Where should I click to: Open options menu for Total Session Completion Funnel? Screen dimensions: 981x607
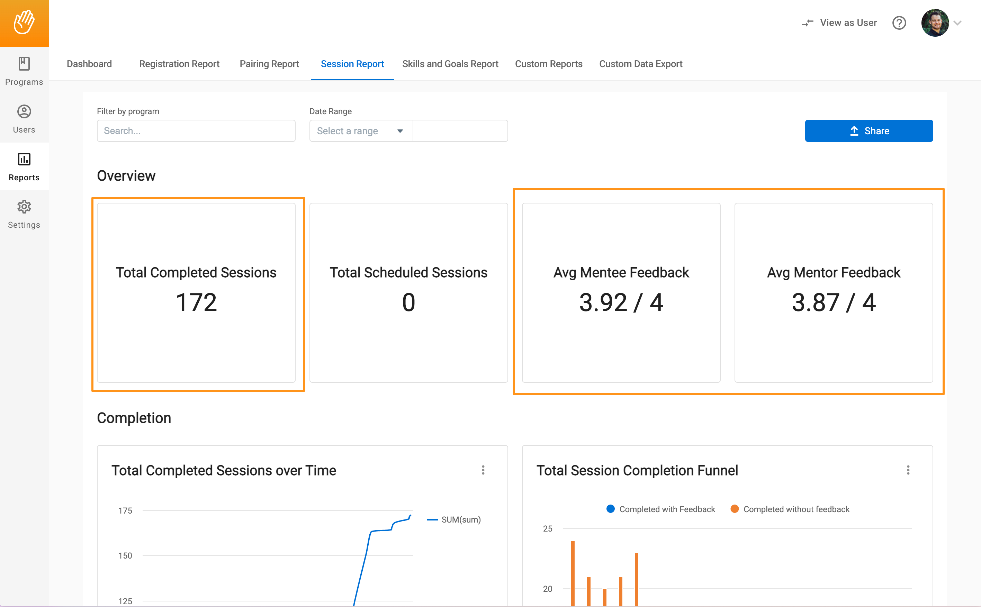[x=908, y=470]
